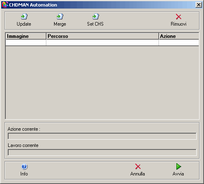Click the Set CHS icon
204x184 pixels.
(96, 17)
